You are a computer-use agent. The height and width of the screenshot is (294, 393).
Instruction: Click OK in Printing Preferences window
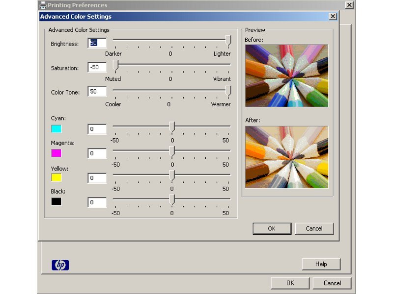pyautogui.click(x=290, y=283)
